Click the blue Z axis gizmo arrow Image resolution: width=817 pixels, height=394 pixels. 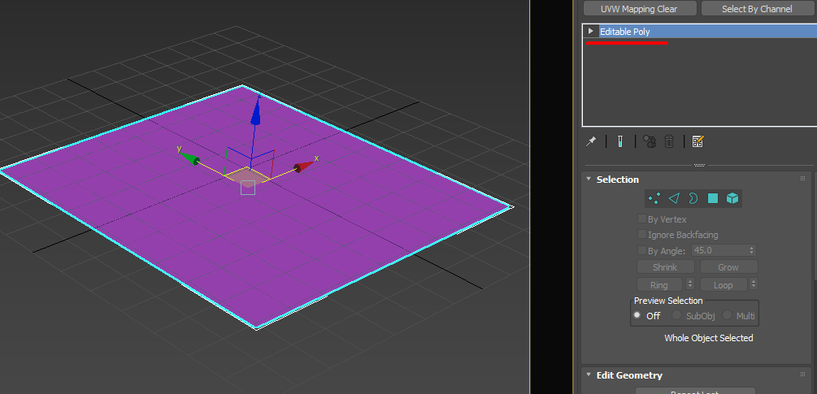pos(255,110)
